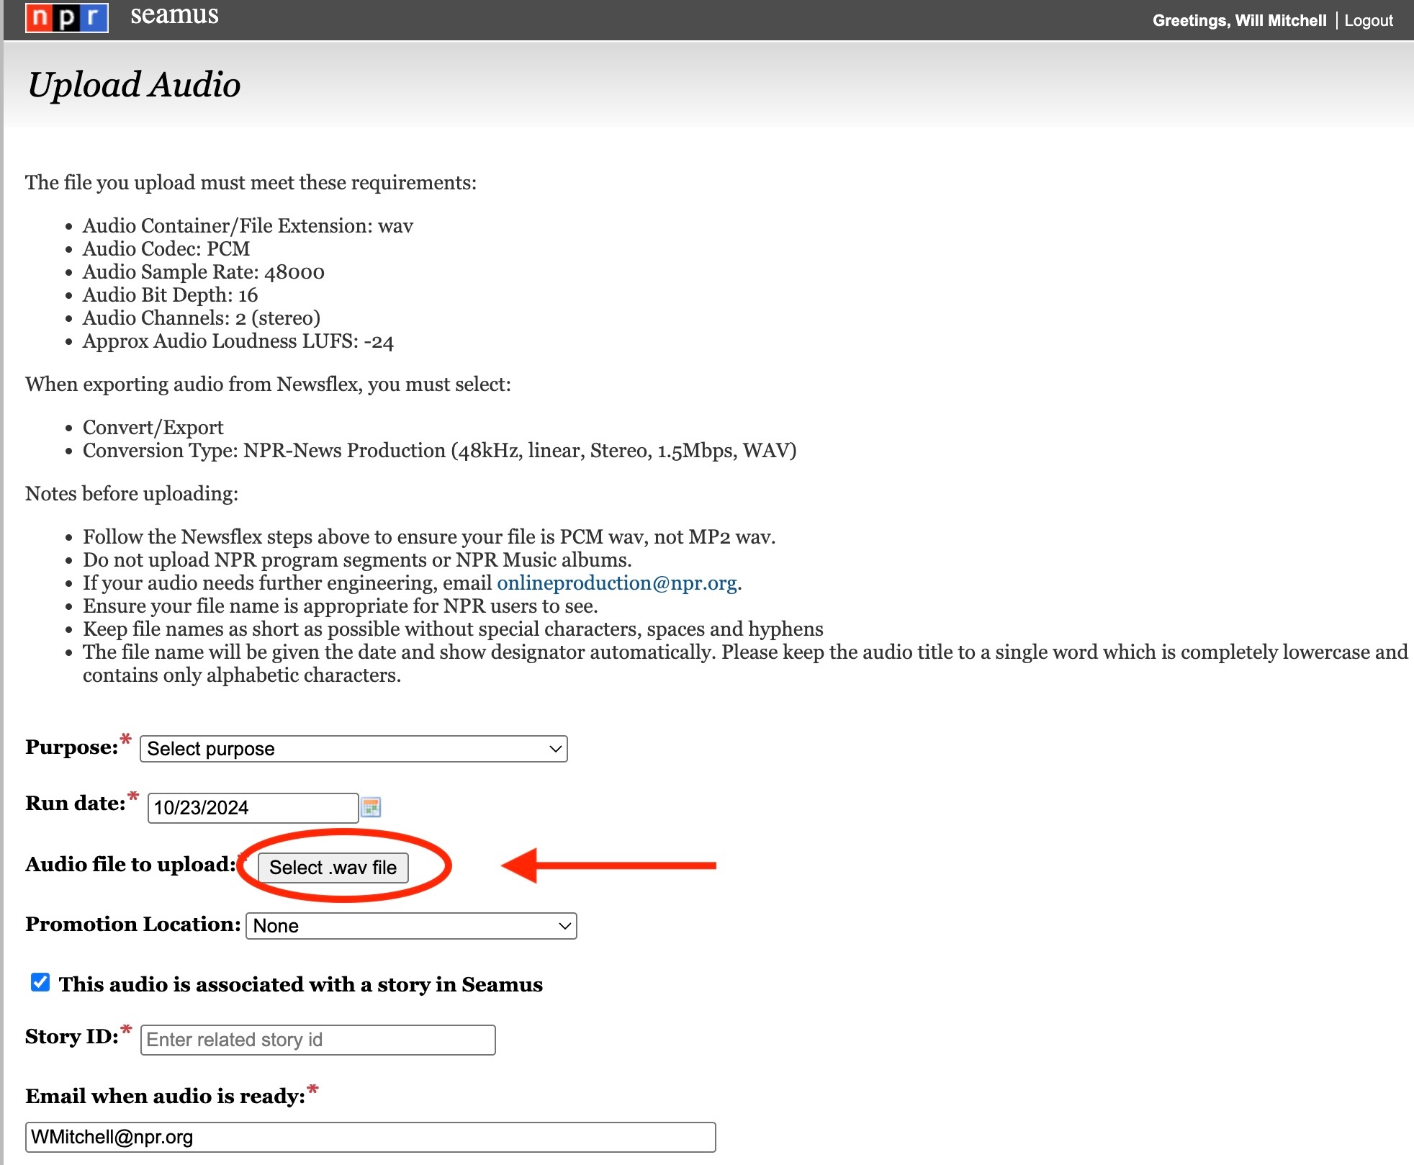Uncheck the Seamus story association checkbox
The height and width of the screenshot is (1165, 1414).
pyautogui.click(x=40, y=982)
